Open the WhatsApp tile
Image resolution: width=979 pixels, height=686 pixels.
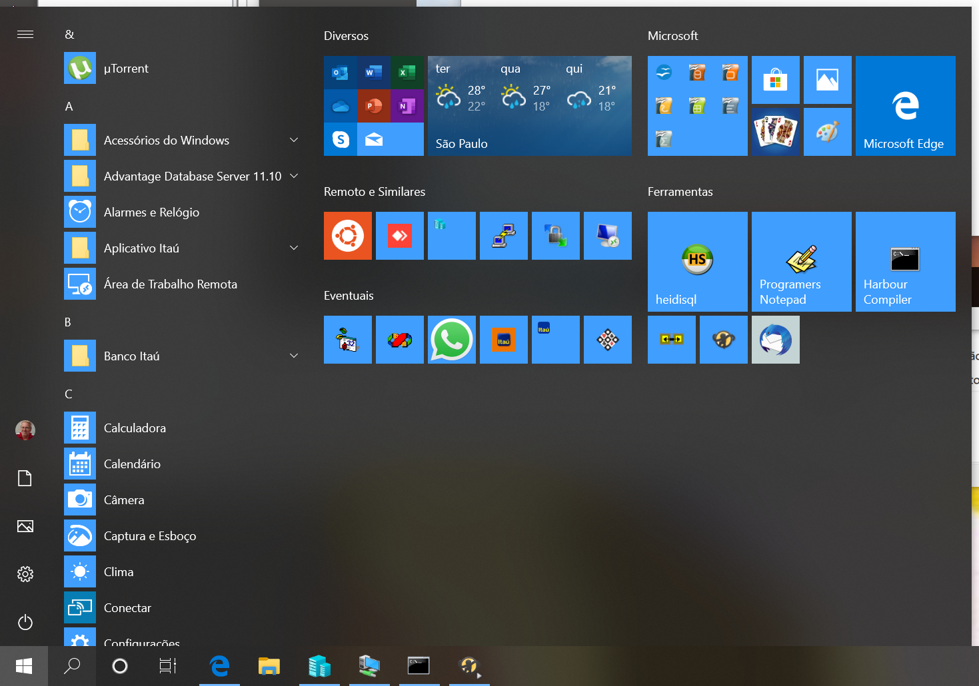coord(451,340)
